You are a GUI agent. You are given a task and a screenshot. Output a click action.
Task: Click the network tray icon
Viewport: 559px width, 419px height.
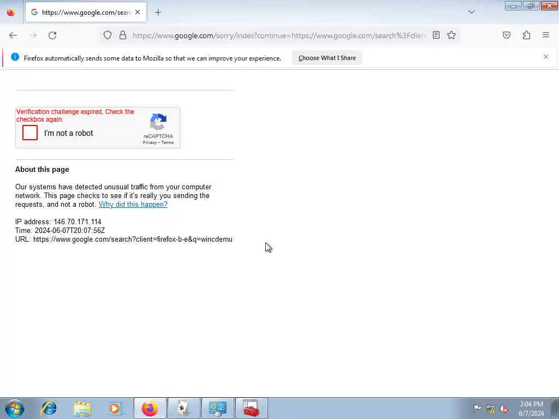point(491,409)
